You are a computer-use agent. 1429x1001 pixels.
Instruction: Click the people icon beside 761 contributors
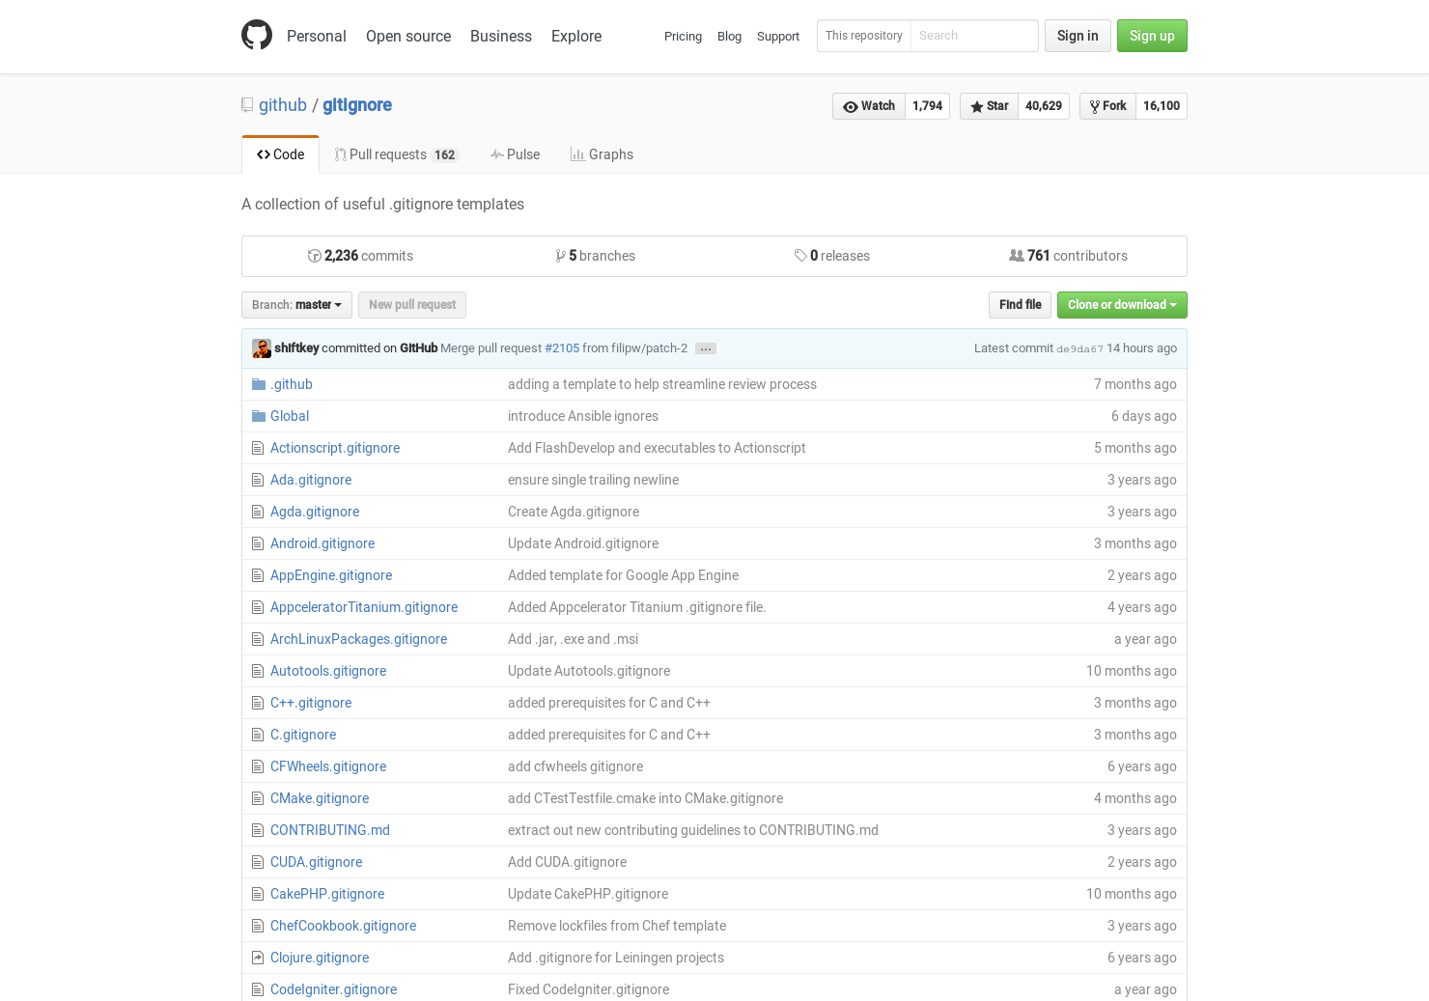pyautogui.click(x=1017, y=256)
